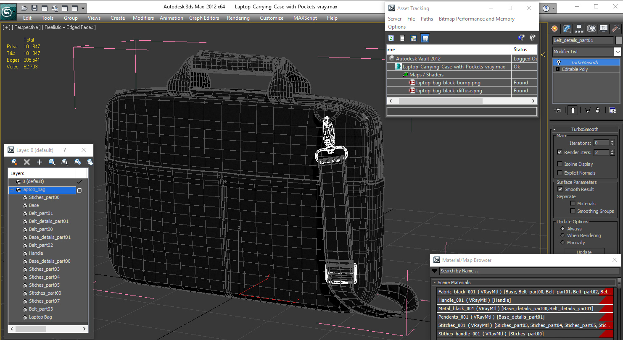Open the Motion command panel tab

tap(591, 29)
